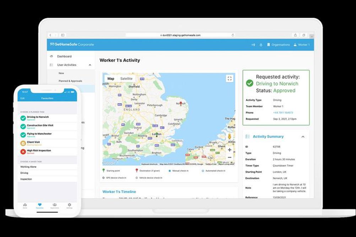356x237 pixels.
Task: Open the Keyboard shortcuts map link
Action: [149, 164]
